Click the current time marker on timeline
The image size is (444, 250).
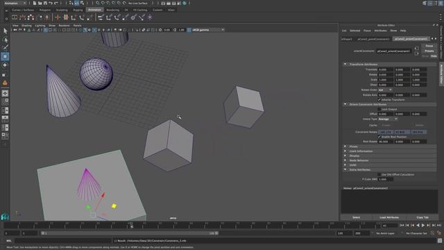[131, 226]
